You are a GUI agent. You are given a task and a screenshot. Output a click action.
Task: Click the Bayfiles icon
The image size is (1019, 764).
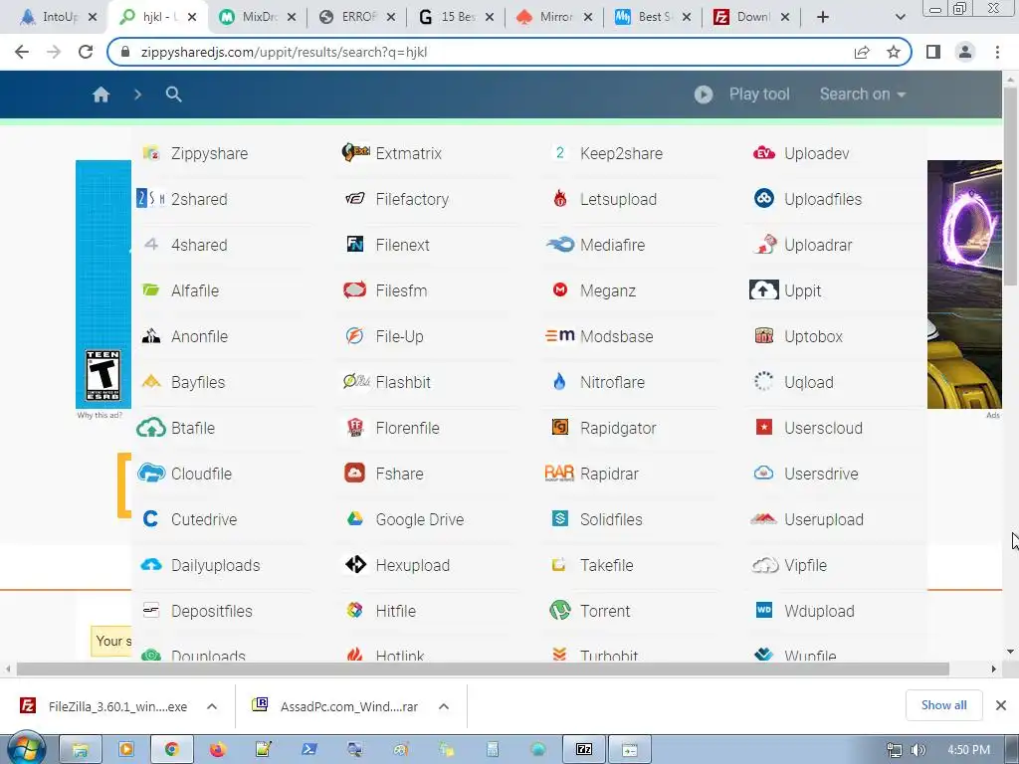151,381
